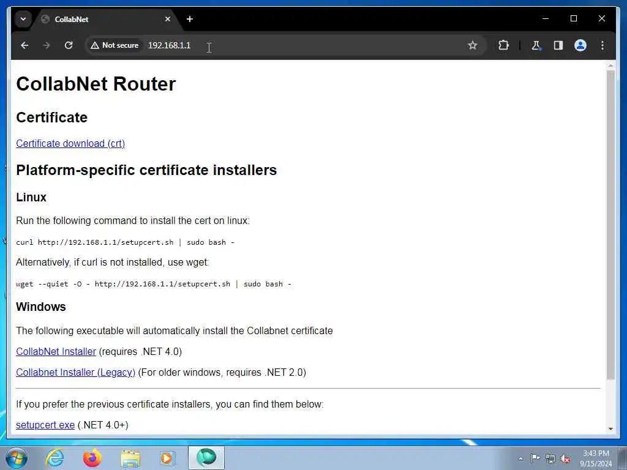Image resolution: width=627 pixels, height=470 pixels.
Task: Open Windows Explorer folder in taskbar
Action: click(130, 458)
